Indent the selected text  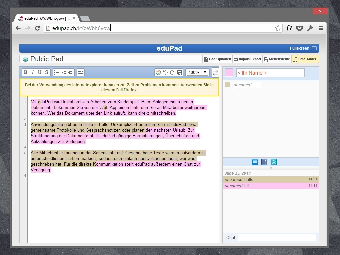(64, 72)
